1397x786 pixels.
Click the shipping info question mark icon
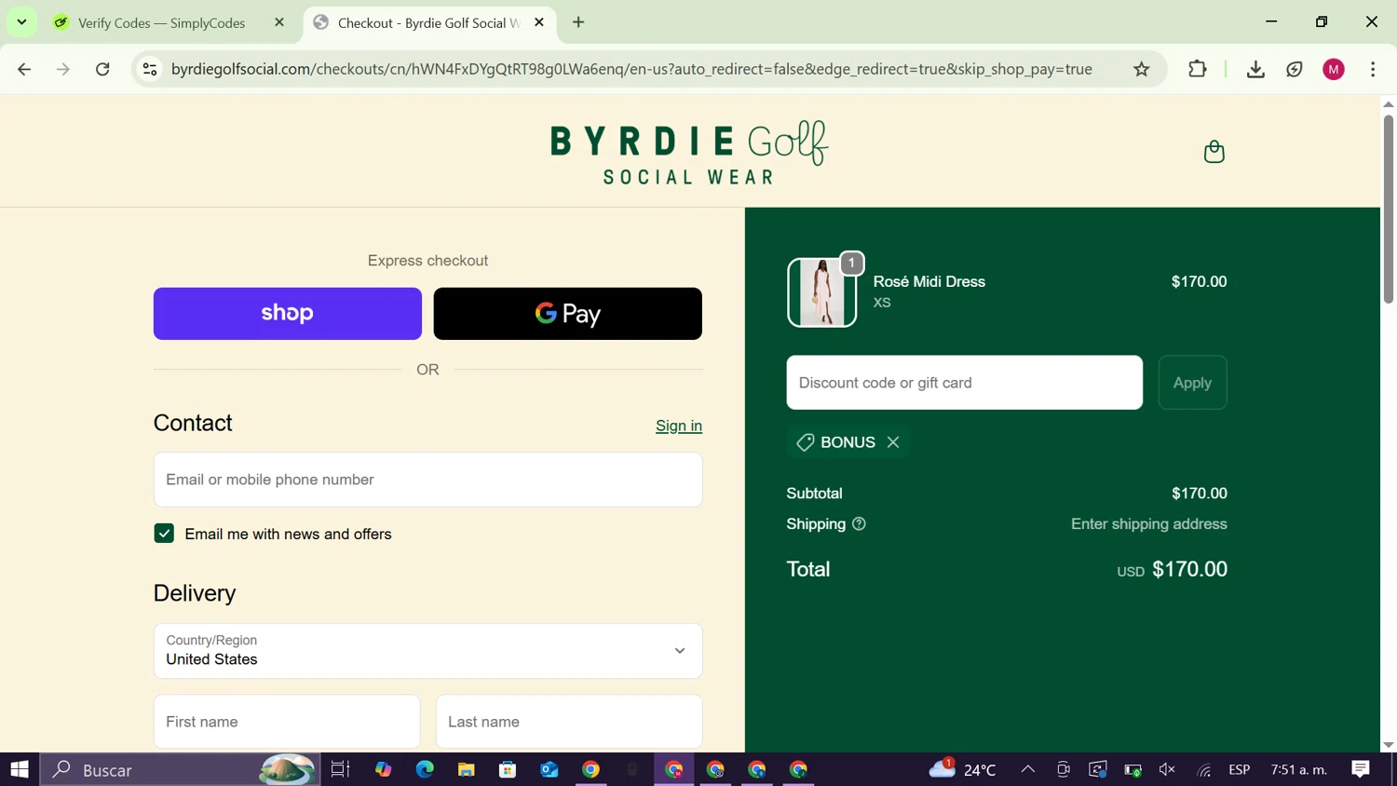(859, 524)
